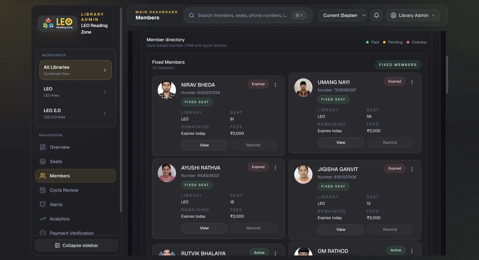
Task: Click the FIXED MEMBERS badge
Action: (x=398, y=65)
